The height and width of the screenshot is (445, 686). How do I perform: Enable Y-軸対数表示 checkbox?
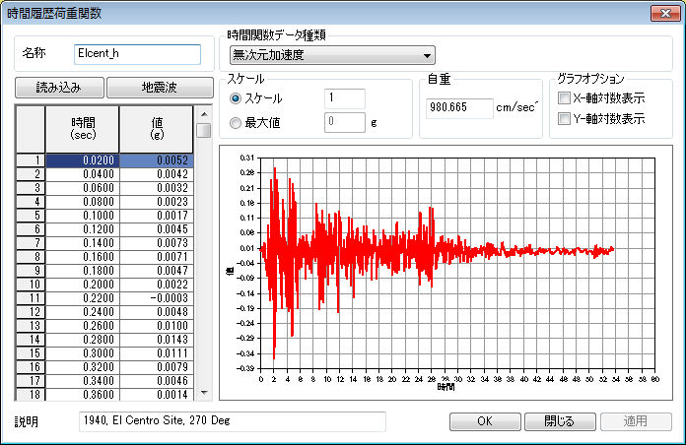pos(564,118)
